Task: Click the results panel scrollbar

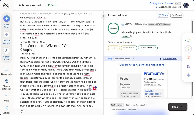Action: tap(193, 58)
